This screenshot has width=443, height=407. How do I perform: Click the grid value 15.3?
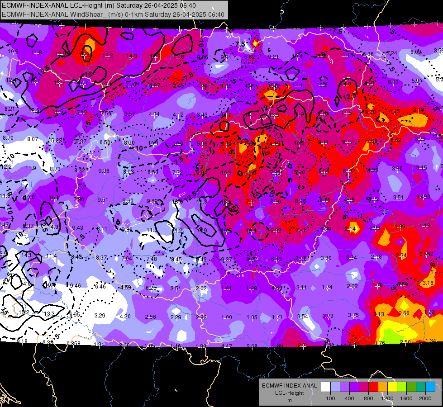84,55
